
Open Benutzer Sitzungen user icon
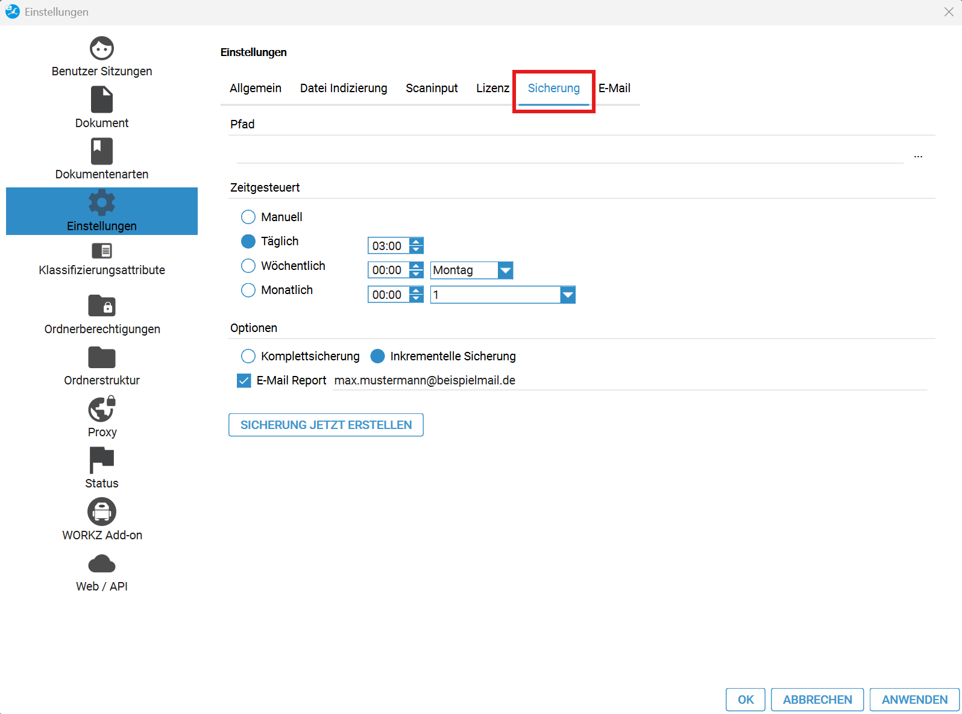tap(102, 49)
